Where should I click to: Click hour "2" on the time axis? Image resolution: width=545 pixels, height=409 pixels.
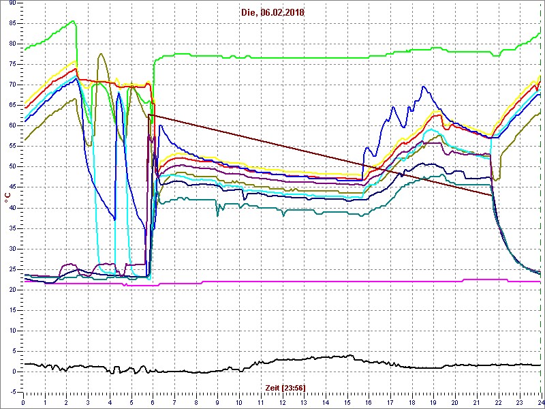(x=66, y=401)
